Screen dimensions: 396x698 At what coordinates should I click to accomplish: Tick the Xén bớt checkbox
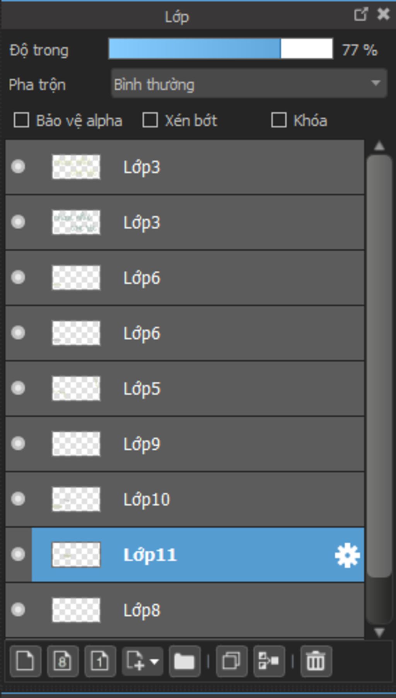pos(150,120)
